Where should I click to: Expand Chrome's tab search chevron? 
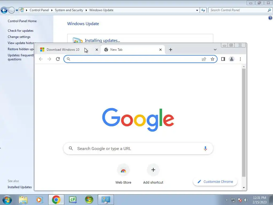coord(215,50)
